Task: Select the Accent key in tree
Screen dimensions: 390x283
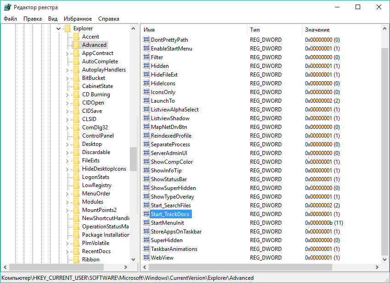Action: pos(90,37)
